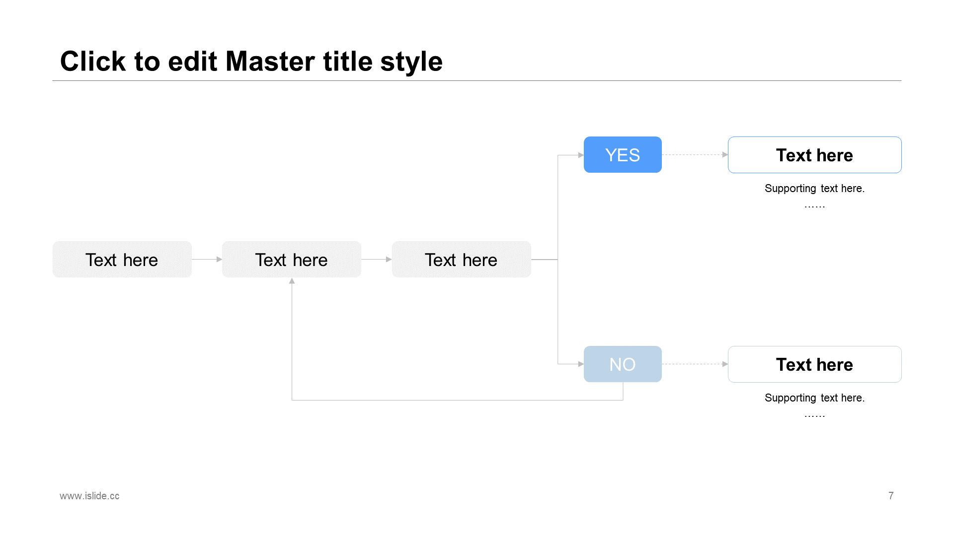Click the slide title text

pyautogui.click(x=251, y=61)
